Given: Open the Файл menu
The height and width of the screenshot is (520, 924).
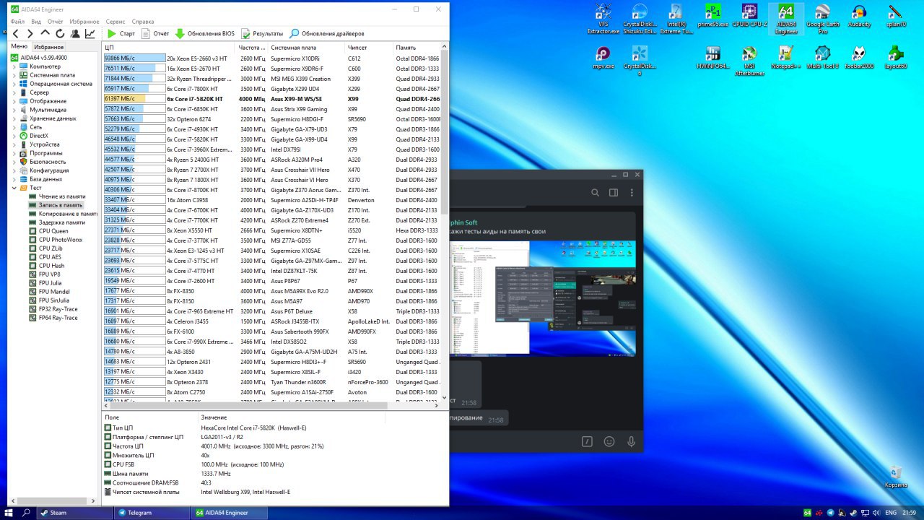Looking at the screenshot, I should (17, 22).
